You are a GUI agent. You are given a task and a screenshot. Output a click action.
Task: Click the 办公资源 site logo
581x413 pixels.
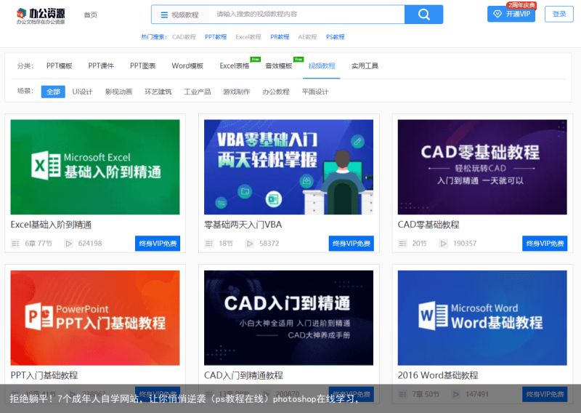point(41,15)
